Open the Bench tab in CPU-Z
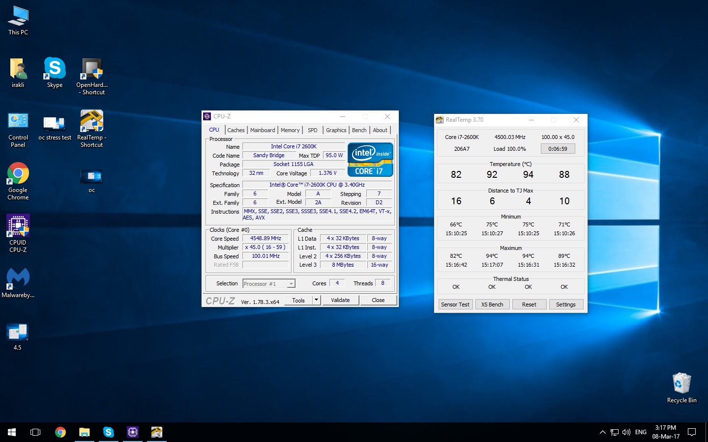708x442 pixels. coord(359,130)
